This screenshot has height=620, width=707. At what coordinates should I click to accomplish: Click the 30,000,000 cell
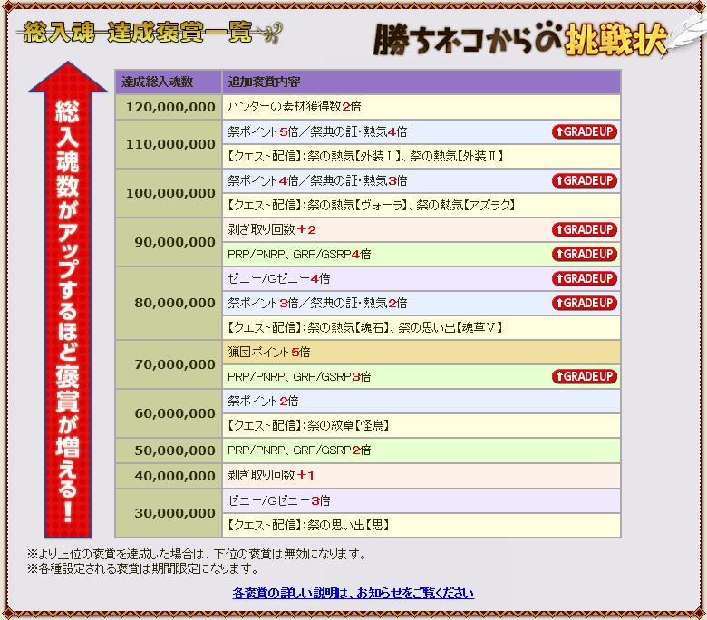coord(169,513)
